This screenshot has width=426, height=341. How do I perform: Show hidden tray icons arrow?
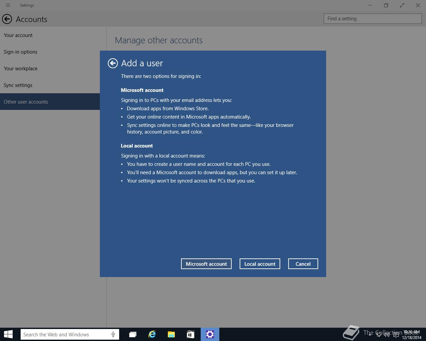[x=370, y=334]
